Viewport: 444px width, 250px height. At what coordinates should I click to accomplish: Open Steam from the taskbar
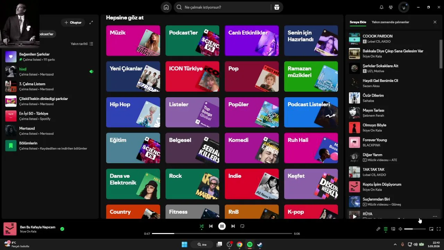click(260, 244)
